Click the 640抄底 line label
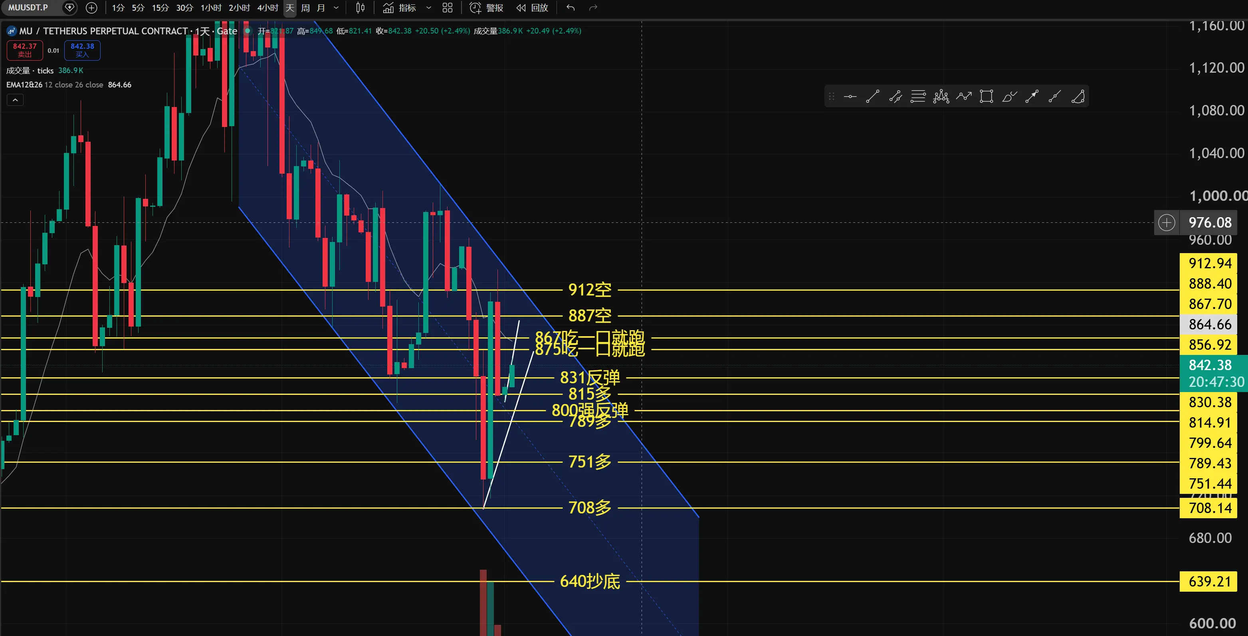Viewport: 1248px width, 636px height. pyautogui.click(x=590, y=581)
